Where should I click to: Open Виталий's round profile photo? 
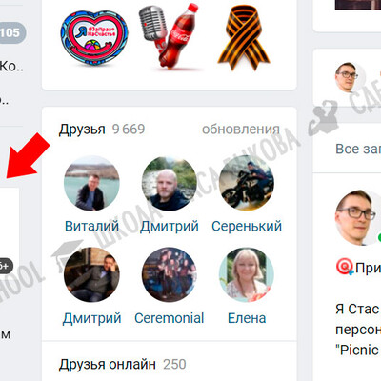click(x=91, y=184)
